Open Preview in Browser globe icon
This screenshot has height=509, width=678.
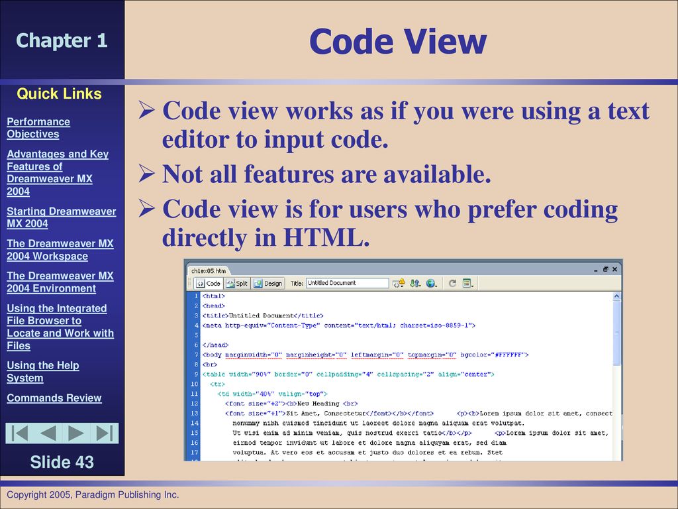[x=432, y=284]
